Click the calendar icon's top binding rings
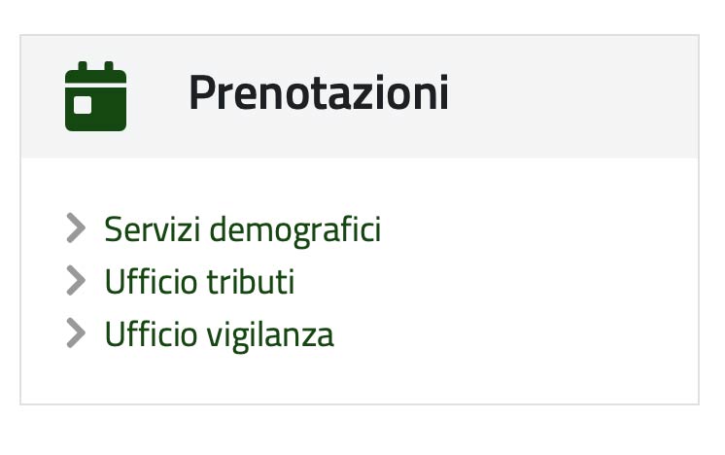Image resolution: width=725 pixels, height=455 pixels. (x=95, y=66)
